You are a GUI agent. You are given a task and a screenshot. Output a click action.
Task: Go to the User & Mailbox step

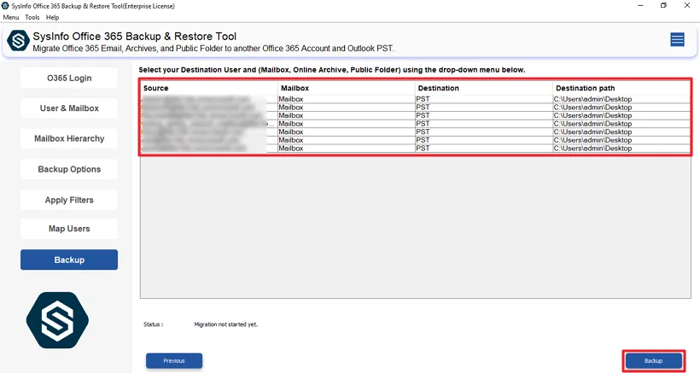[x=69, y=108]
